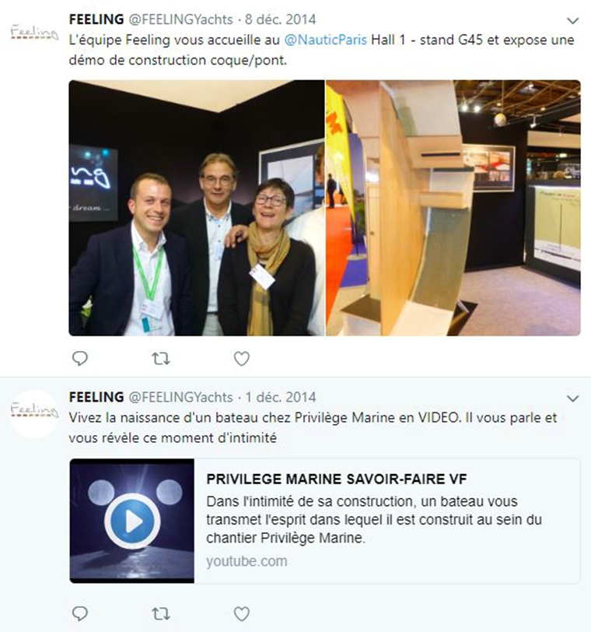The width and height of the screenshot is (591, 632).
Task: Play the Privilege Marine video thumbnail
Action: point(132,521)
